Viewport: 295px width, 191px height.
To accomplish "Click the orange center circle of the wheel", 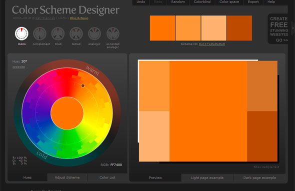I will [67, 113].
